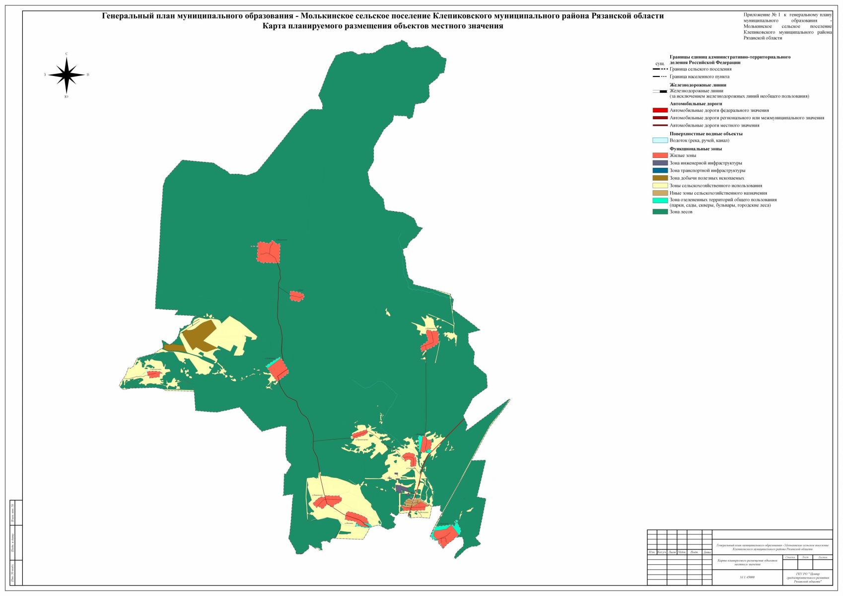Click the regional roads dark red swatch

point(660,118)
